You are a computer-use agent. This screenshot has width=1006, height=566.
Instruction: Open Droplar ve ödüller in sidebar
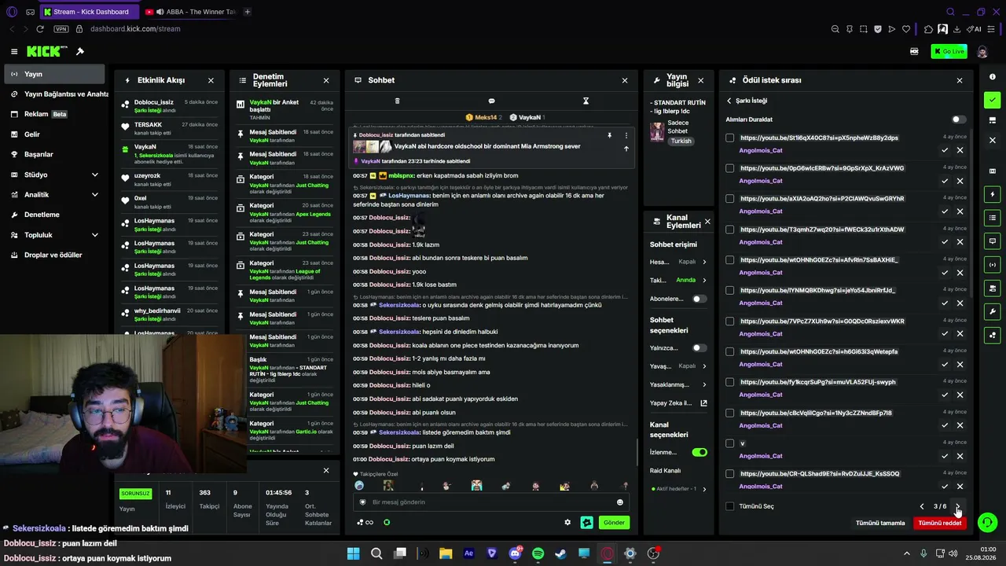[53, 255]
